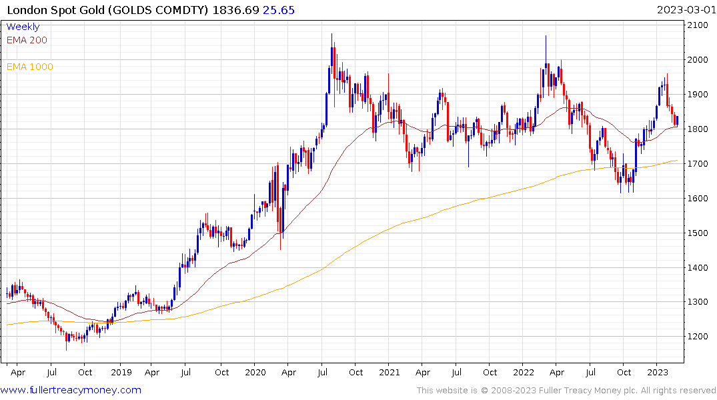Select the 2023 time axis label
This screenshot has width=717, height=400.
(x=658, y=373)
